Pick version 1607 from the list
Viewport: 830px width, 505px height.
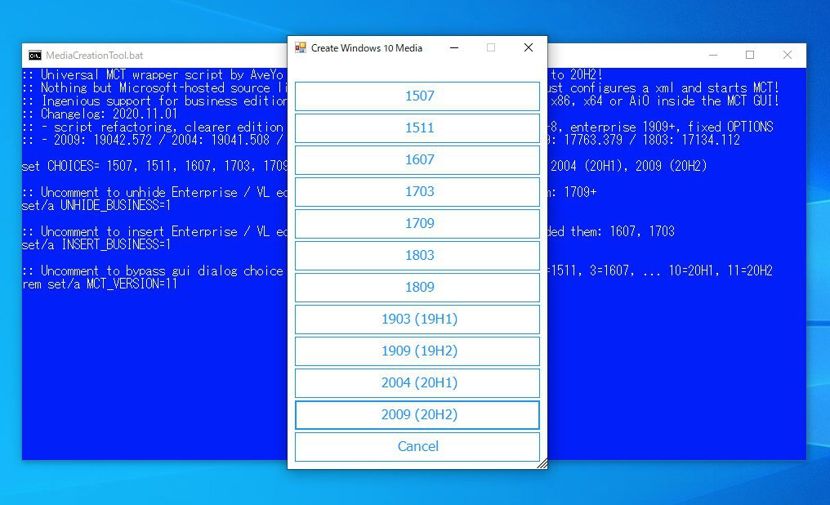(417, 160)
